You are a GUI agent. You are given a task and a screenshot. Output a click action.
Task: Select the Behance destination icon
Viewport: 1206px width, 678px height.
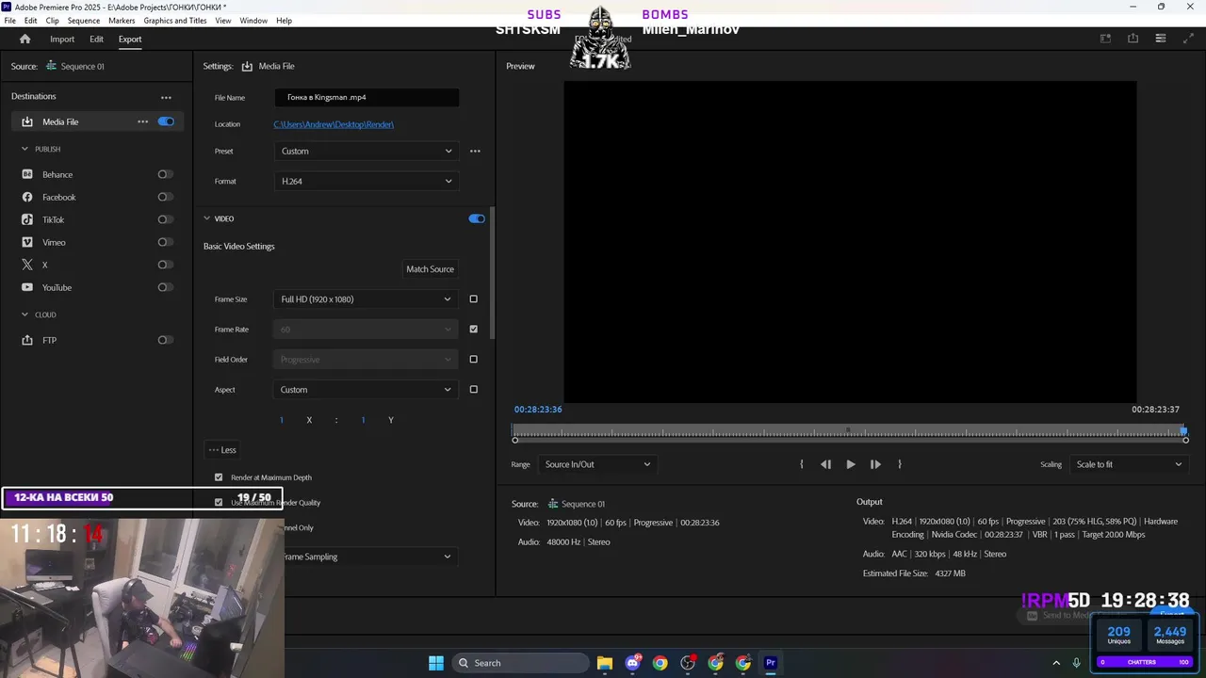(27, 174)
